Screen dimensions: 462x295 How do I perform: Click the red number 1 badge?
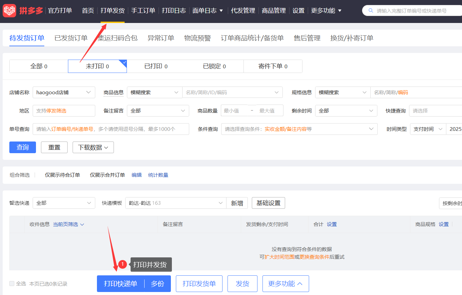click(x=123, y=264)
